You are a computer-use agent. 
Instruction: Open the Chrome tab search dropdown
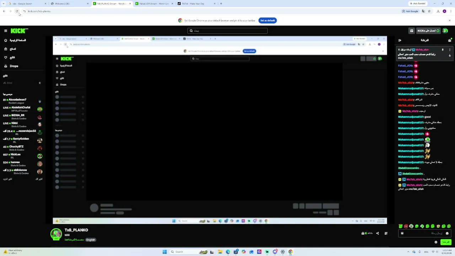4,4
